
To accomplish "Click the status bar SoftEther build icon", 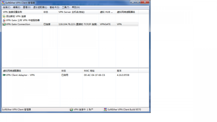I will [x=105, y=110].
